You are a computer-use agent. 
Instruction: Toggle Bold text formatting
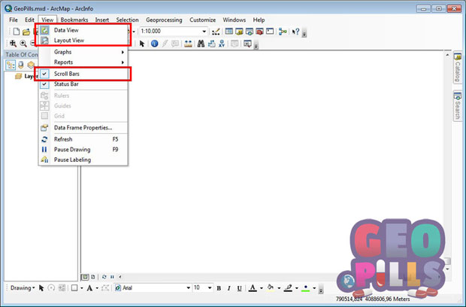pyautogui.click(x=219, y=288)
